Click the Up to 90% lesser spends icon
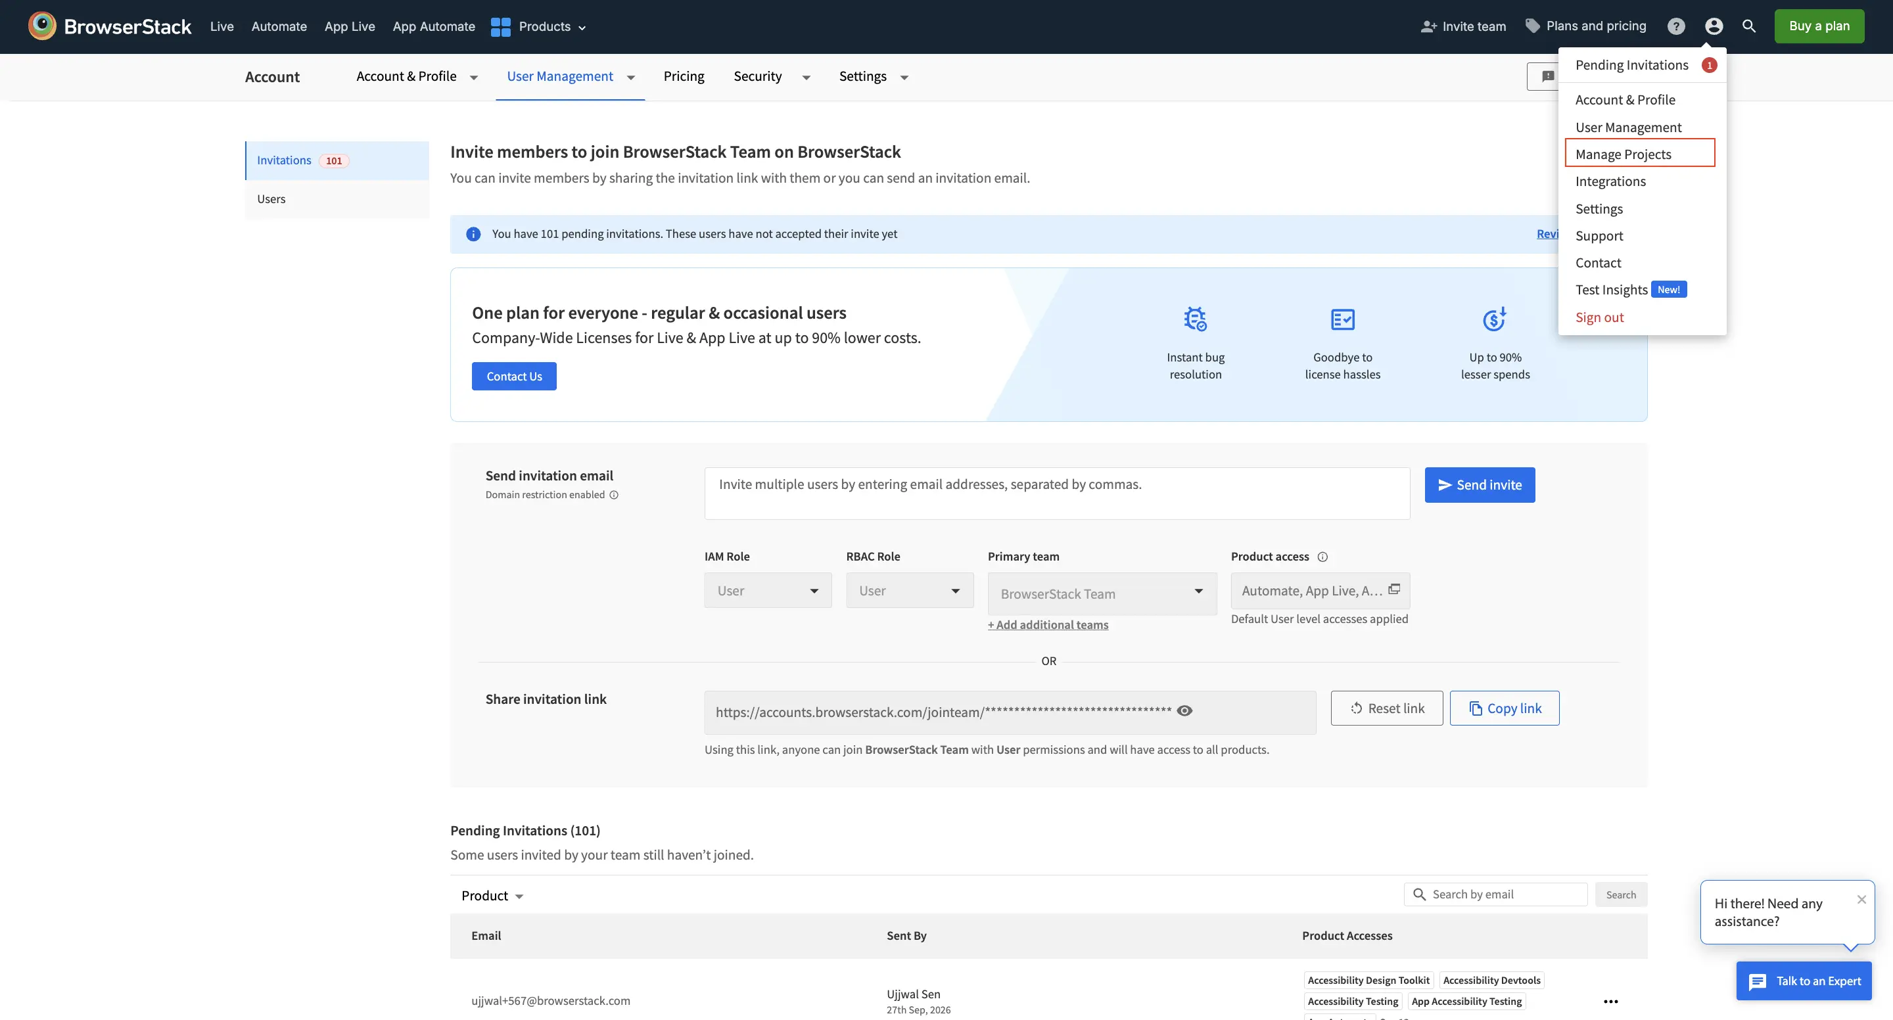 point(1495,319)
